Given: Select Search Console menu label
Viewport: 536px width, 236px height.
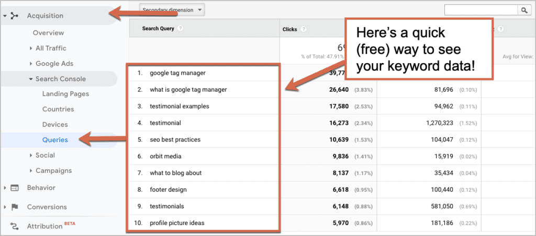Looking at the screenshot, I should (x=61, y=79).
